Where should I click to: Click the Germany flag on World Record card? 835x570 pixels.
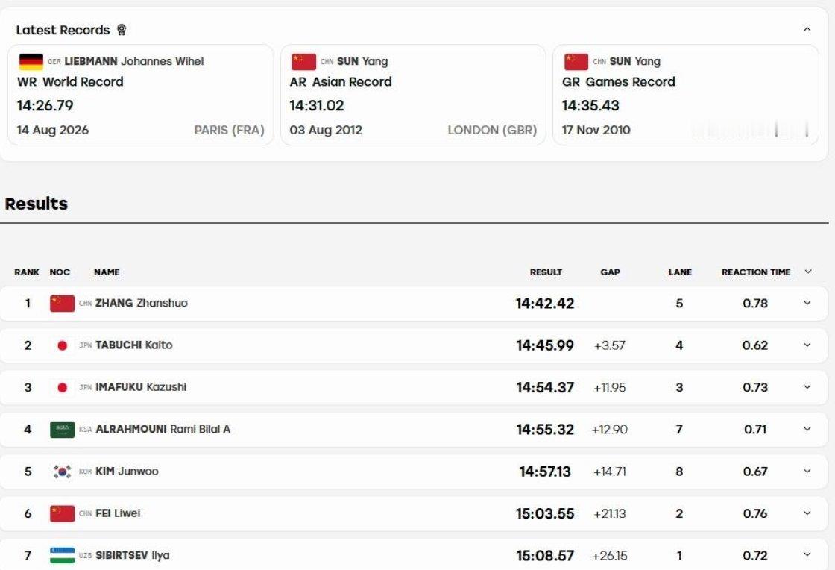pyautogui.click(x=31, y=62)
